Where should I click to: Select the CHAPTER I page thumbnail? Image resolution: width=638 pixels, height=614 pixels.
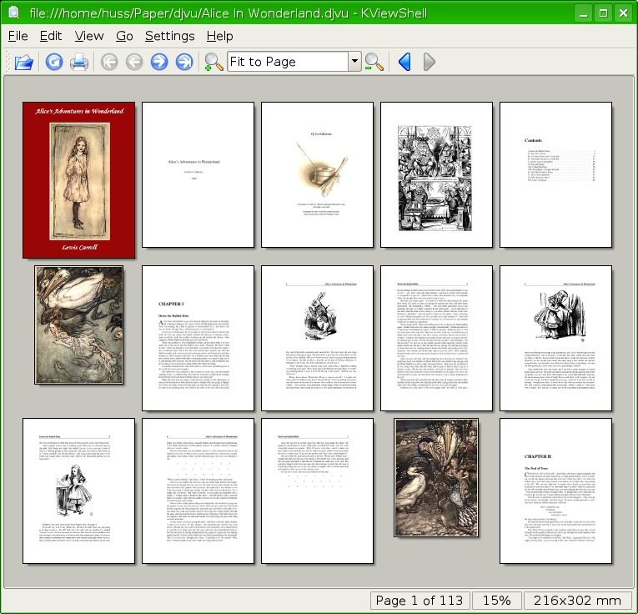pyautogui.click(x=198, y=338)
